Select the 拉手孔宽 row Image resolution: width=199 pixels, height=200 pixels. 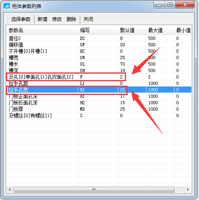pos(99,90)
